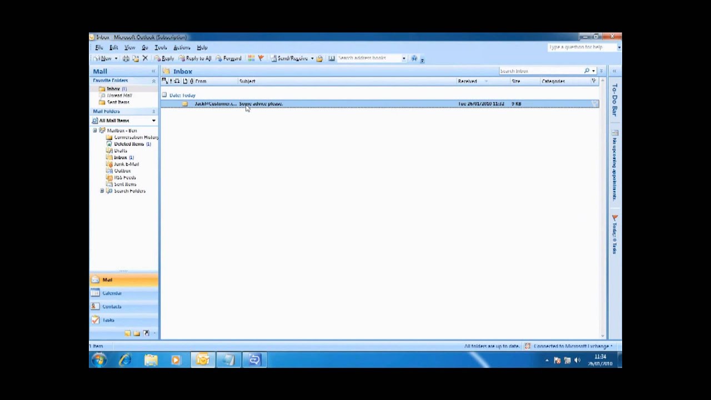Screen dimensions: 711x400
Task: Collapse the Date: Today group
Action: [x=164, y=95]
